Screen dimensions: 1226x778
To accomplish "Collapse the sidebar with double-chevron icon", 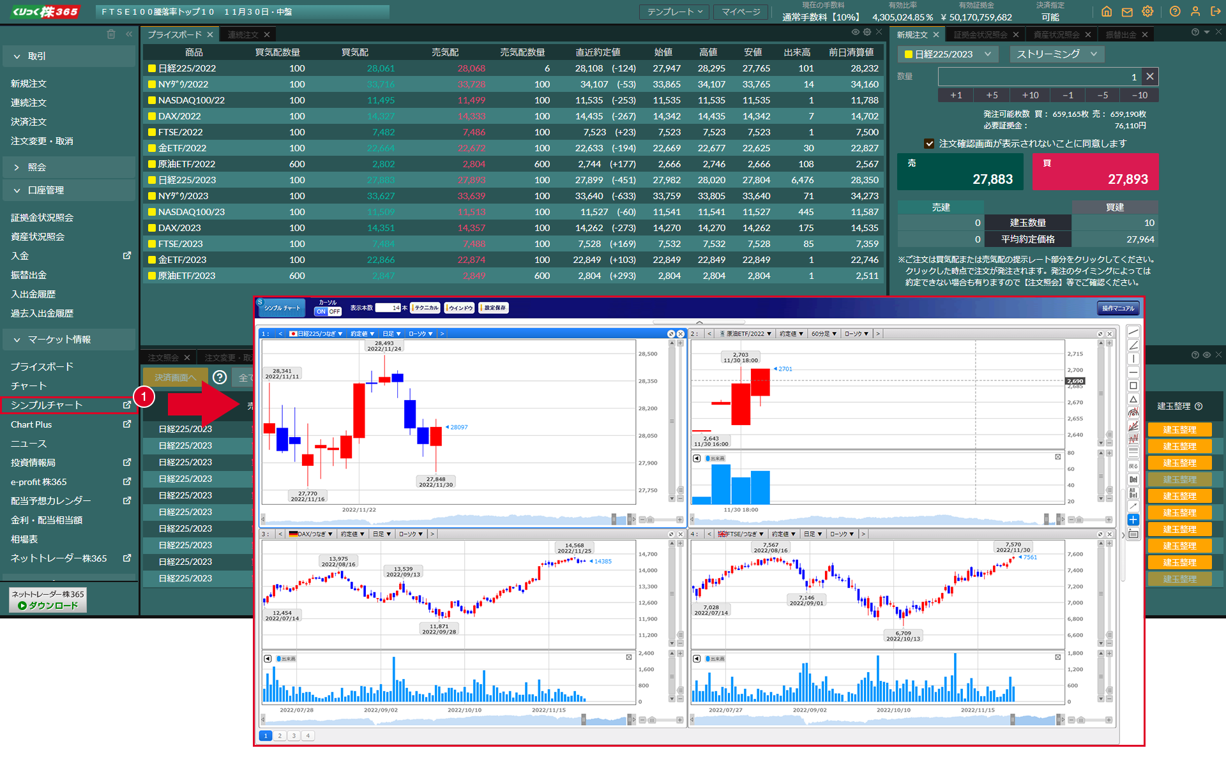I will pos(129,34).
